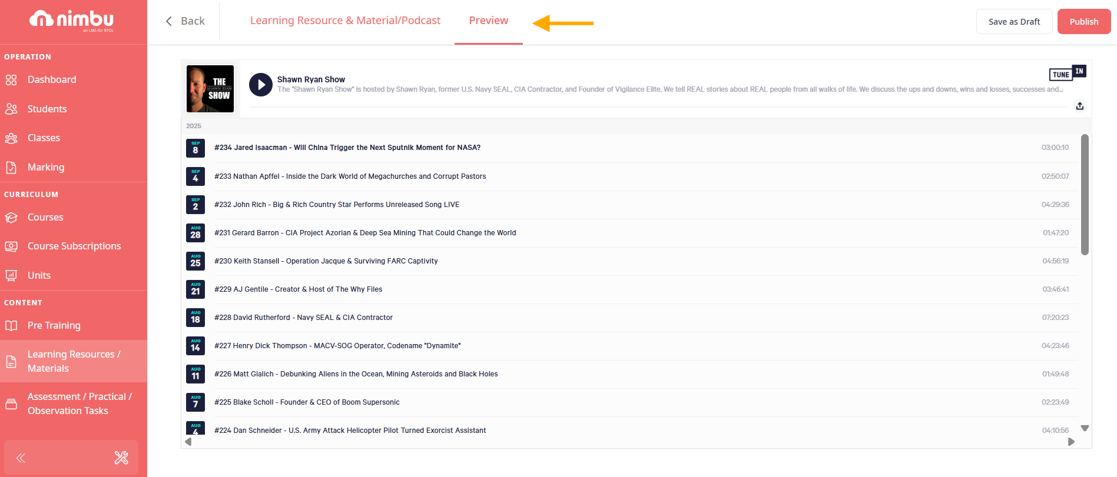Image resolution: width=1117 pixels, height=477 pixels.
Task: Open Marking menu item
Action: point(46,168)
